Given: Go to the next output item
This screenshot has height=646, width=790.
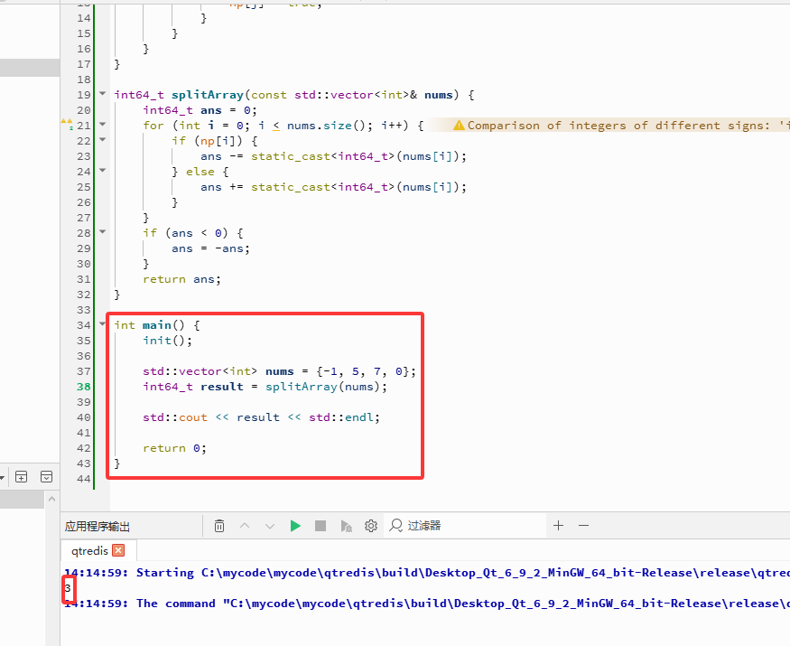Looking at the screenshot, I should click(x=270, y=526).
